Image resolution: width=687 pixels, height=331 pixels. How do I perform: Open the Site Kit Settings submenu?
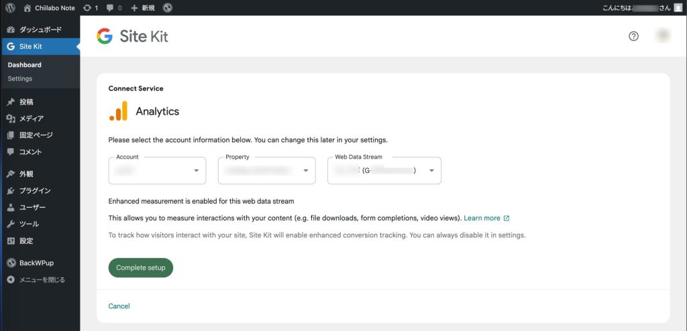pyautogui.click(x=20, y=78)
